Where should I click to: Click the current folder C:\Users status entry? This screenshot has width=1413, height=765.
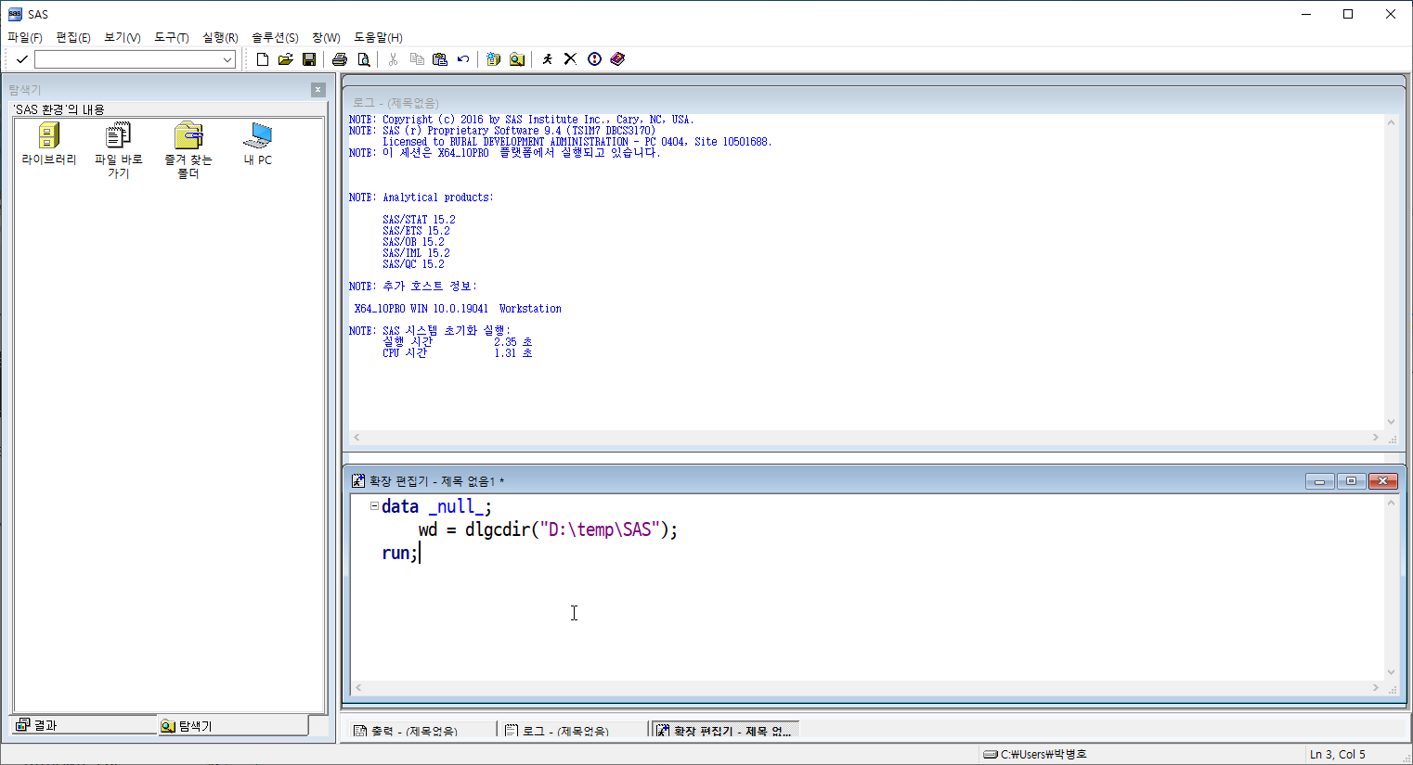tap(1035, 754)
